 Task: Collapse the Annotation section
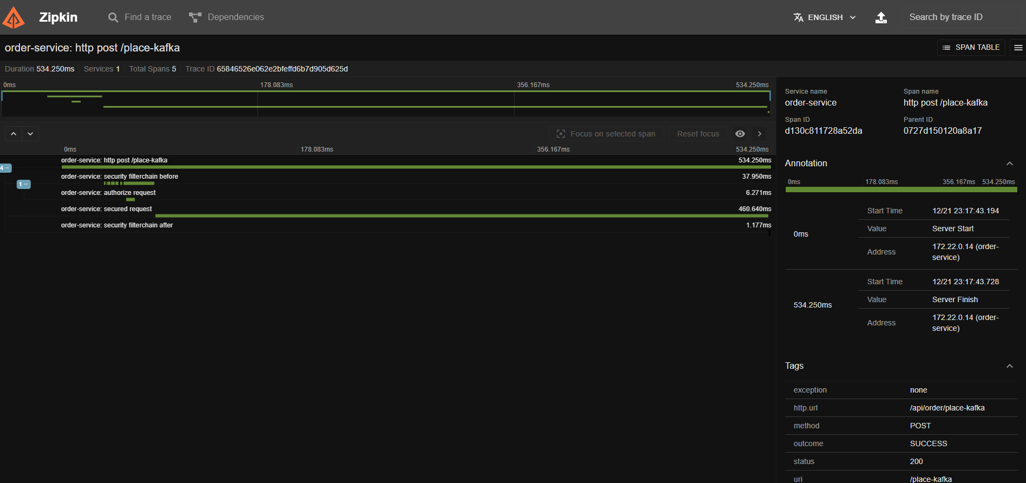click(1010, 164)
